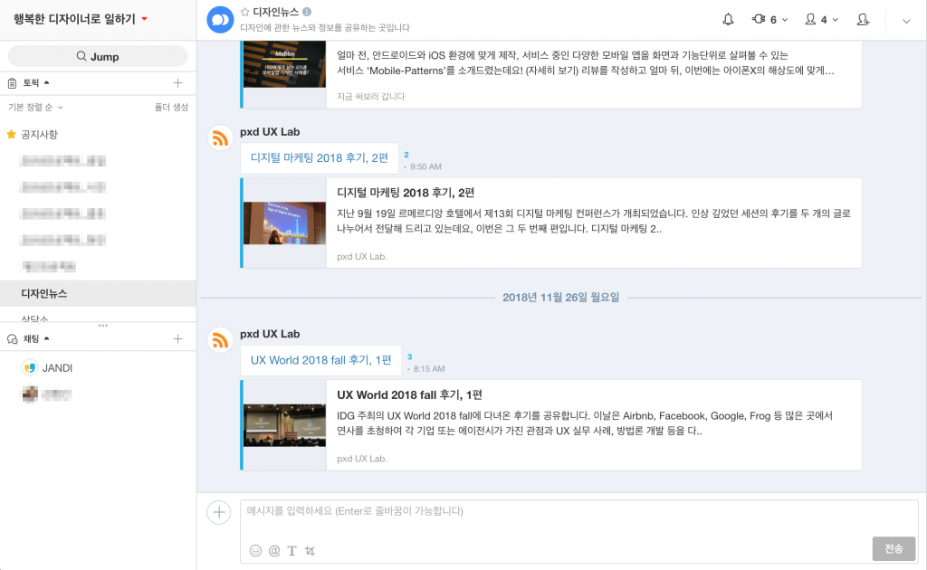927x570 pixels.
Task: Star the 디자인뉴스 topic in header
Action: pyautogui.click(x=244, y=12)
